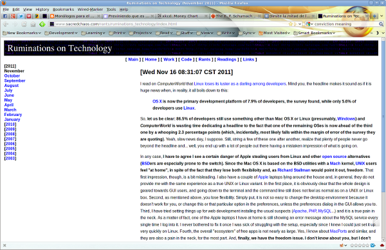Open the Wired-Marker menu
Image resolution: width=386 pixels, height=250 pixels.
(x=90, y=10)
